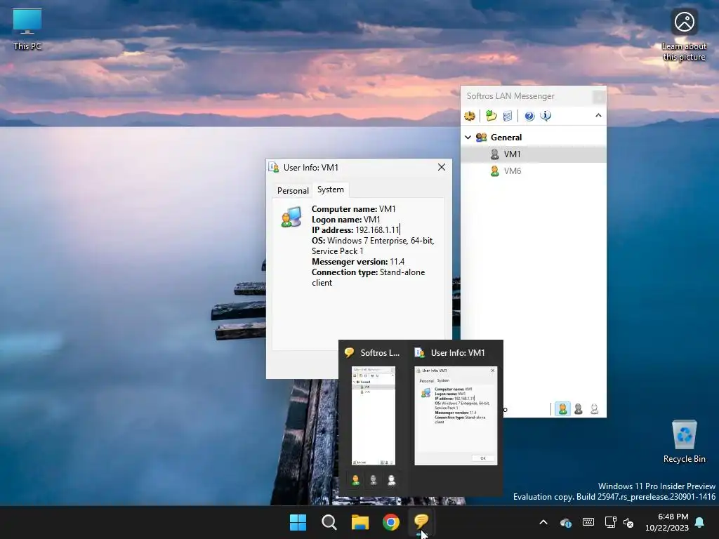719x539 pixels.
Task: Click the 'Softros L...' preview title
Action: click(380, 353)
